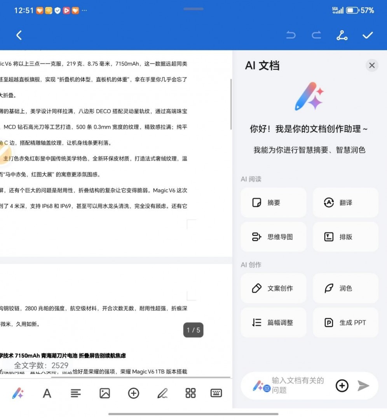Insert an image from toolbar

105,393
